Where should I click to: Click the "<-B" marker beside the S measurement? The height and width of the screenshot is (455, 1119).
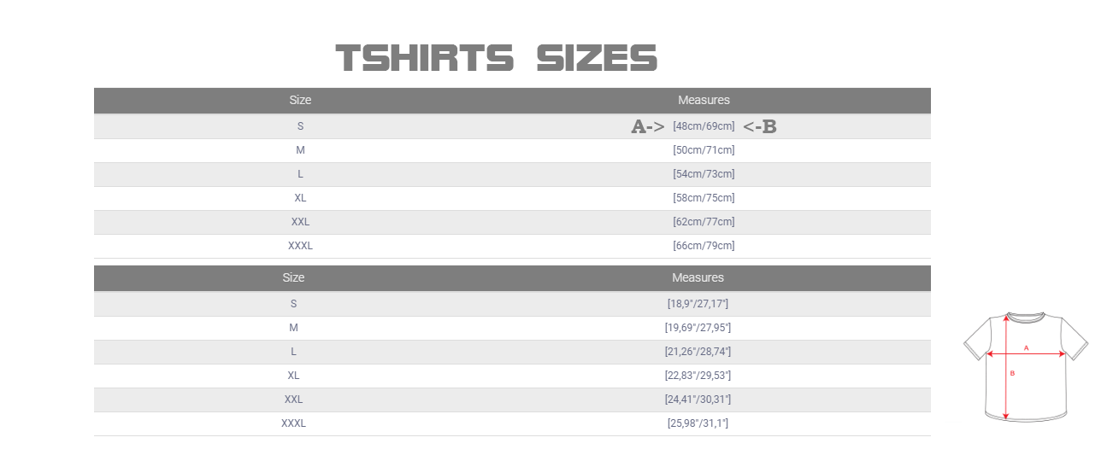tap(759, 126)
